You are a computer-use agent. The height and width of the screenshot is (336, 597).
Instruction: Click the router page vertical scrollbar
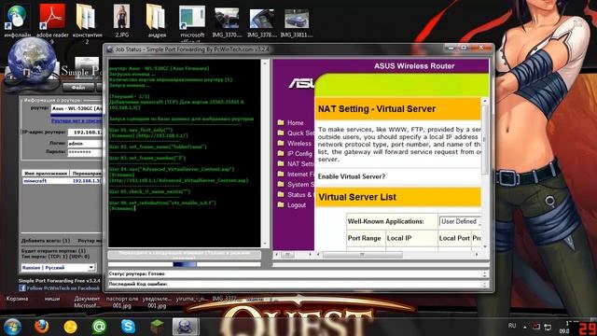pyautogui.click(x=485, y=174)
